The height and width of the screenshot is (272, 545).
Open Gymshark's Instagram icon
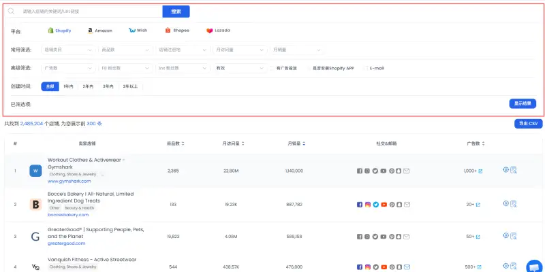point(367,171)
